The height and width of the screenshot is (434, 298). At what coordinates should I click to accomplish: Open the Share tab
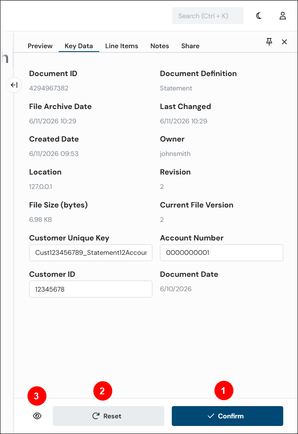[190, 46]
